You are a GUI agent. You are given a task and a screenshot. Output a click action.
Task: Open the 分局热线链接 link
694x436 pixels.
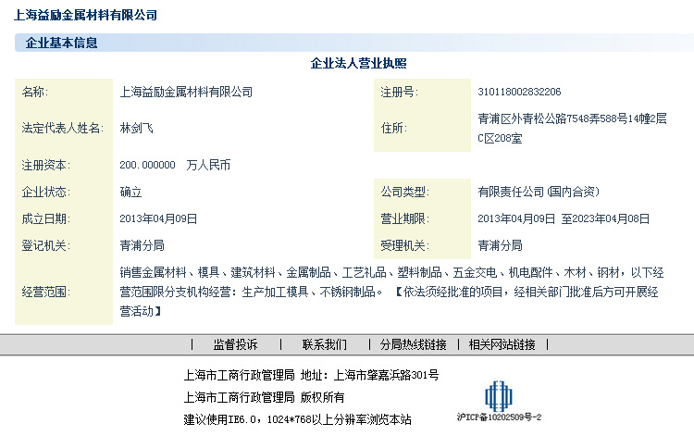point(413,344)
